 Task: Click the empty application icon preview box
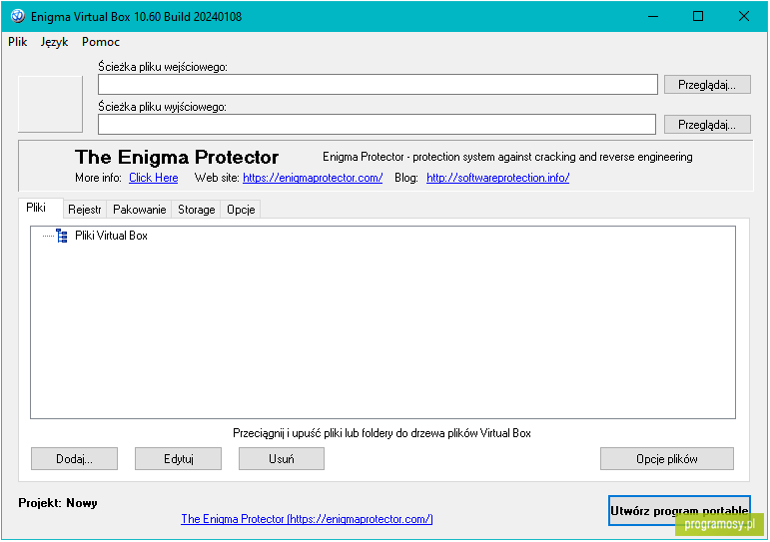50,104
